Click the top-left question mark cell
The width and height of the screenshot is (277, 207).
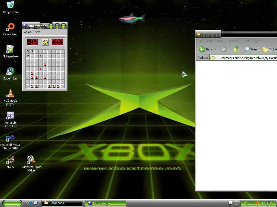28,52
